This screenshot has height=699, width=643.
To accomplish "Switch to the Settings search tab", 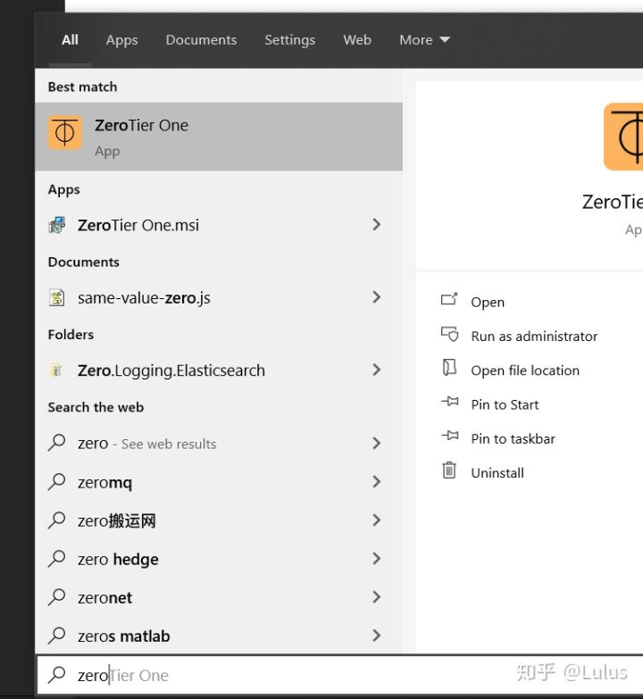I will pos(290,40).
